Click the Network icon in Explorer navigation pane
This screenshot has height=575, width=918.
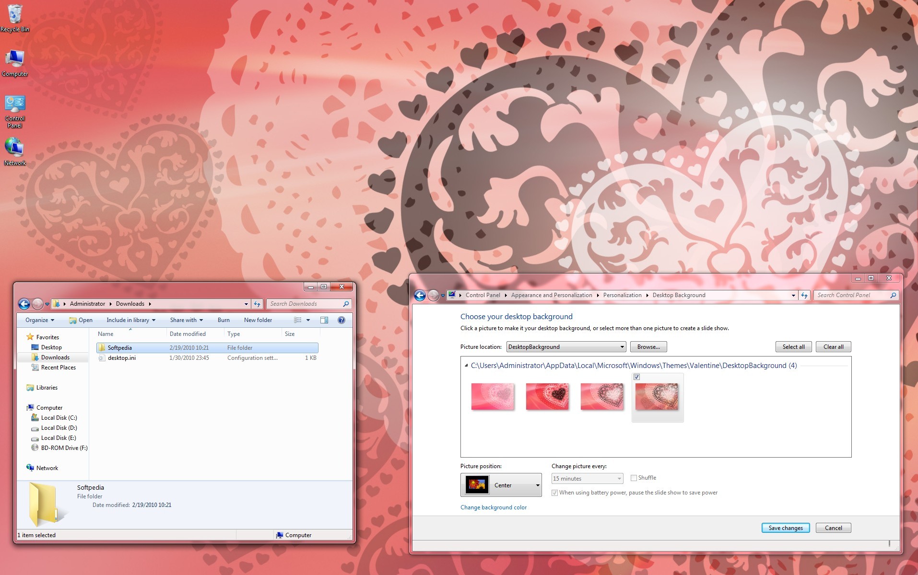pos(30,468)
